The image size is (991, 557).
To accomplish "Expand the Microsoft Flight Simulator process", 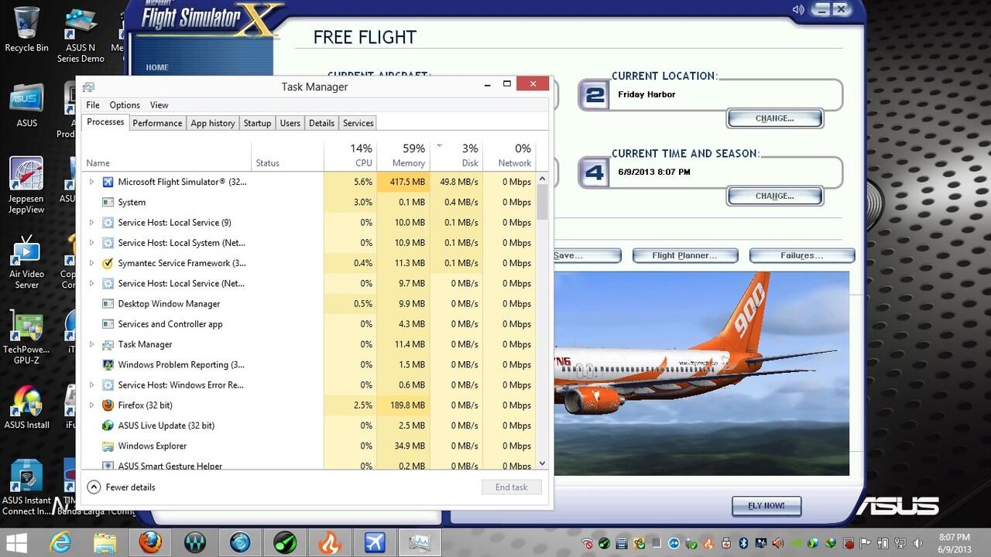I will (x=91, y=182).
